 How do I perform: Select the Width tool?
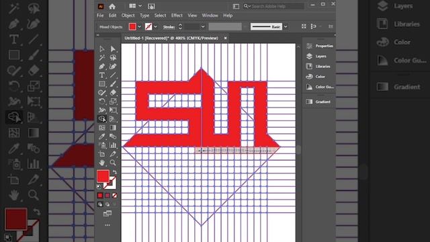[x=101, y=110]
